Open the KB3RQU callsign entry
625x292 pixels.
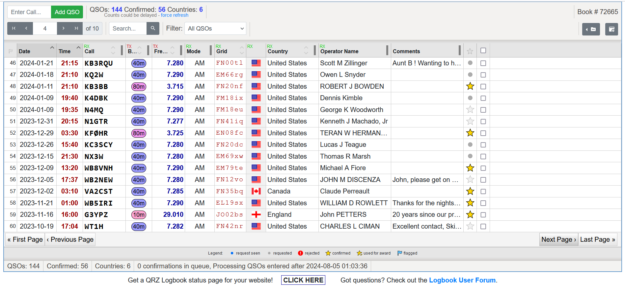click(99, 63)
